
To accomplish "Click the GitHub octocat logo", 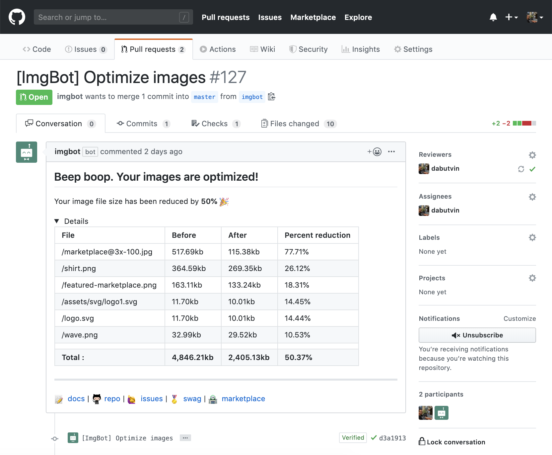I will click(x=17, y=17).
